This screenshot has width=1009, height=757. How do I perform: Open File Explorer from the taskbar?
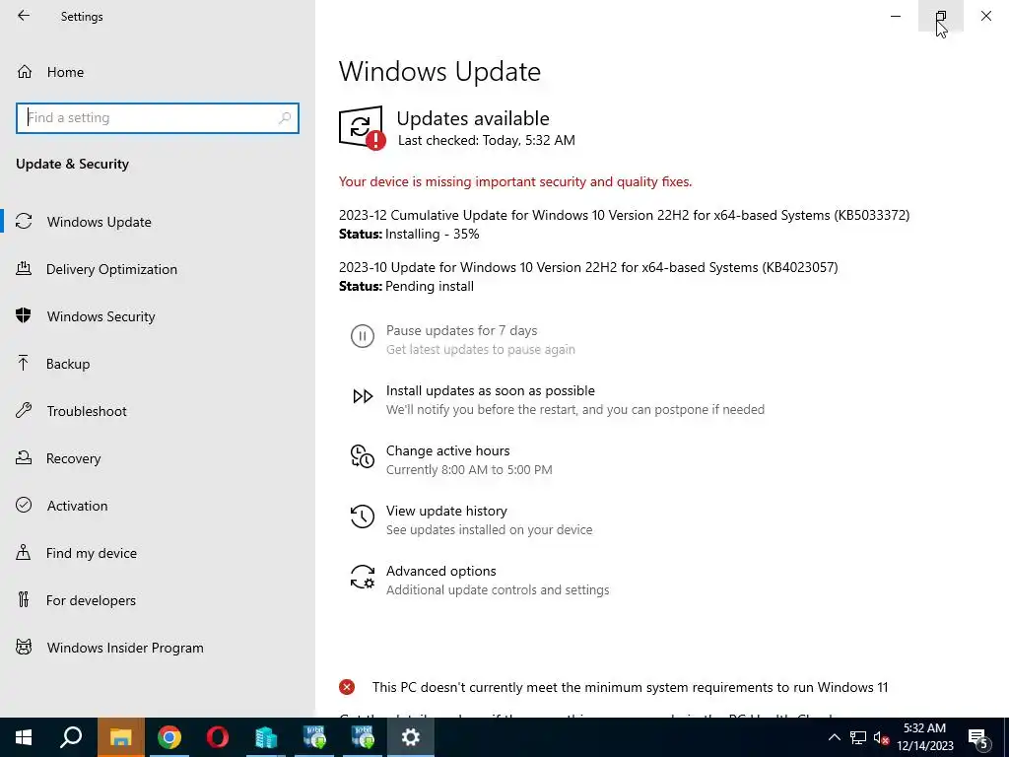tap(121, 737)
